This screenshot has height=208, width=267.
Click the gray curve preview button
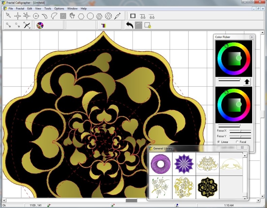139,25
